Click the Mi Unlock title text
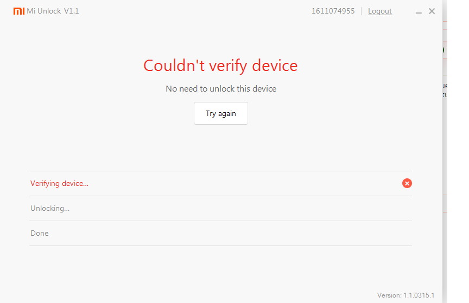The image size is (469, 303). point(44,11)
